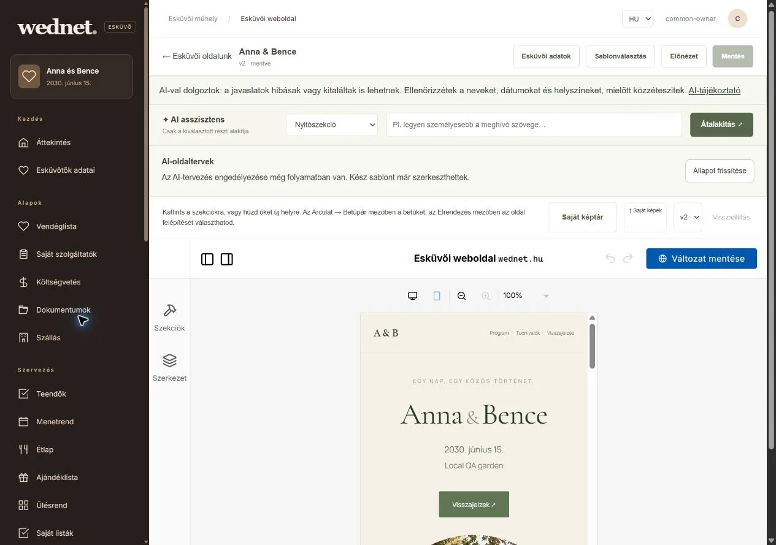Image resolution: width=776 pixels, height=545 pixels.
Task: Open the HU language dropdown
Action: pos(638,18)
